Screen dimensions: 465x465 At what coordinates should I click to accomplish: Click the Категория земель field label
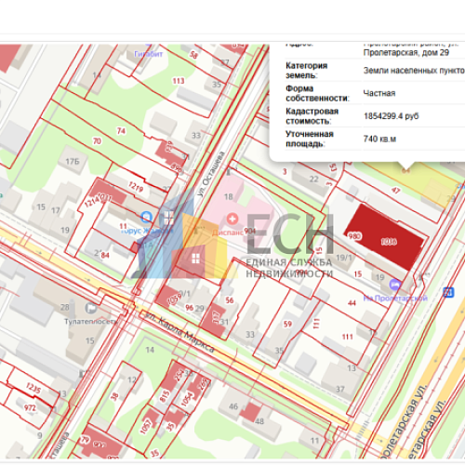coord(306,71)
